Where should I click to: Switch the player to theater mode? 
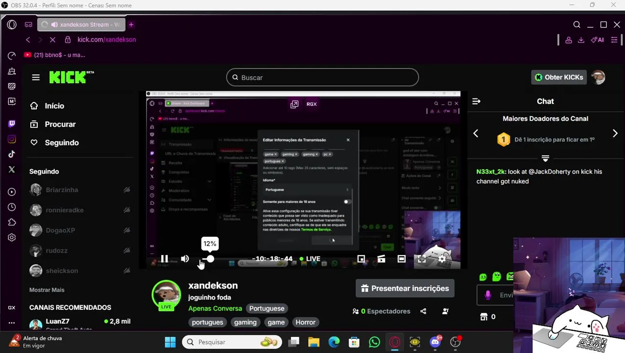click(401, 259)
